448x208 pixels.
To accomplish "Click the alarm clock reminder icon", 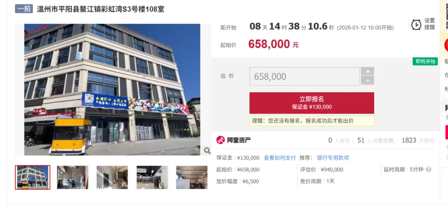I will tap(416, 24).
